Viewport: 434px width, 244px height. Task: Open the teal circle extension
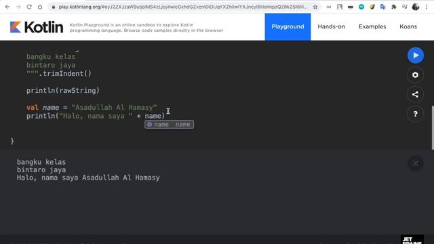(361, 7)
